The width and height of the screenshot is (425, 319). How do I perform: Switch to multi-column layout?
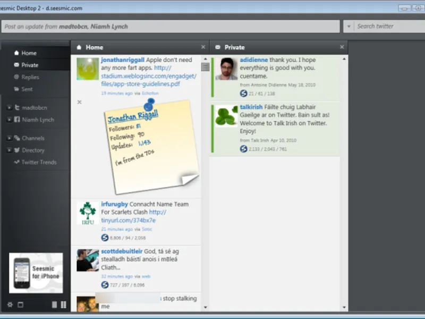coord(63,305)
